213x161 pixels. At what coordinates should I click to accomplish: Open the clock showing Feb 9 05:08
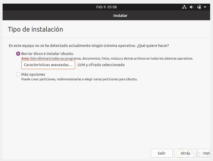[x=106, y=7]
